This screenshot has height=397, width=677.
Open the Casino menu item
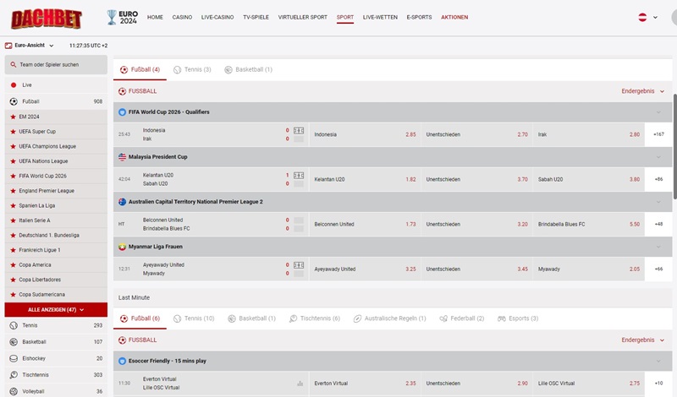coord(182,17)
